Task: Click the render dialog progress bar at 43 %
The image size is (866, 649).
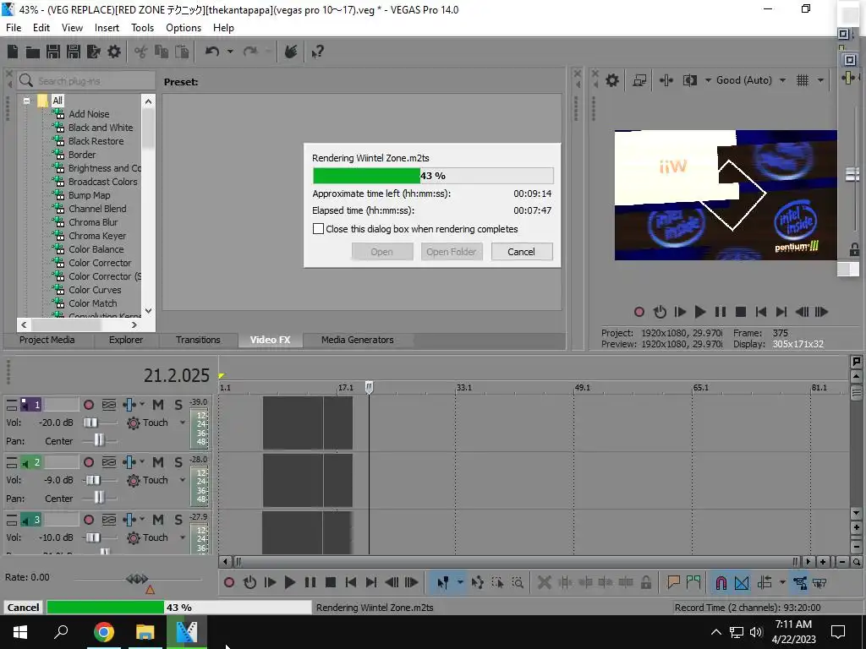Action: pyautogui.click(x=433, y=176)
